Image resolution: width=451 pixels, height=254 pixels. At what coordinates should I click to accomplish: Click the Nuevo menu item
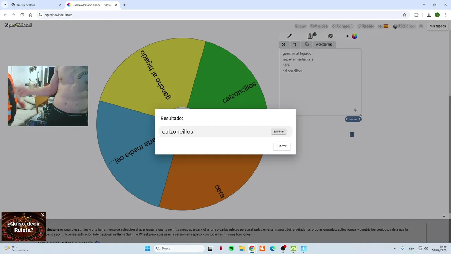(300, 26)
